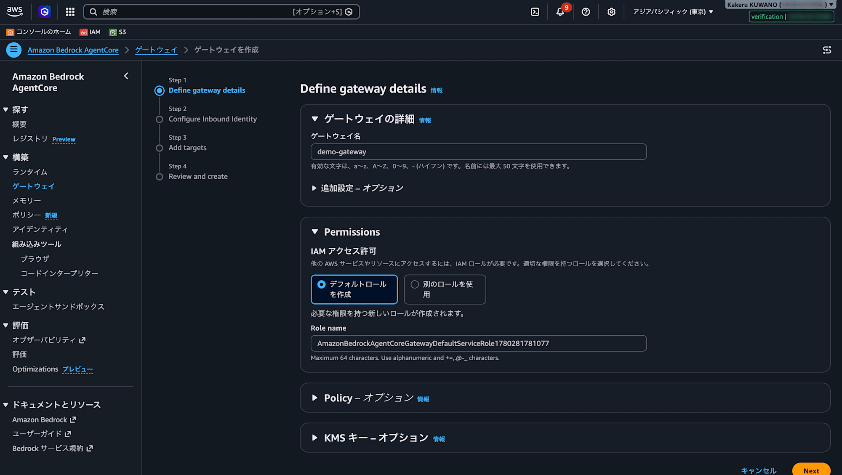Collapse the ゲートウェイの詳細 section
842x475 pixels.
click(315, 119)
